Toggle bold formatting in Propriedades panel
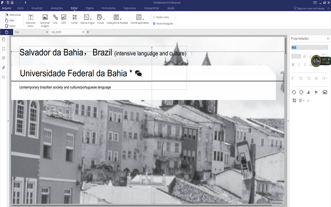The width and height of the screenshot is (331, 207). [293, 65]
